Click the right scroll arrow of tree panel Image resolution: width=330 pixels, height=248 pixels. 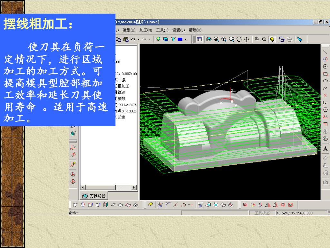(x=134, y=187)
